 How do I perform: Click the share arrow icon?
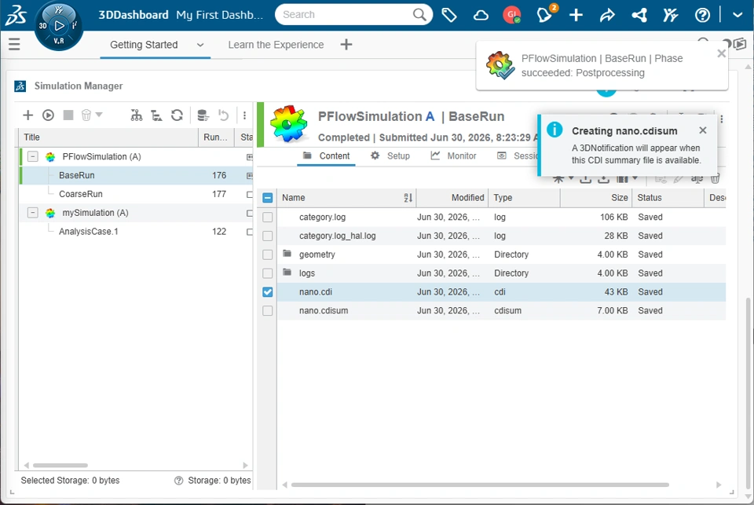pyautogui.click(x=607, y=16)
